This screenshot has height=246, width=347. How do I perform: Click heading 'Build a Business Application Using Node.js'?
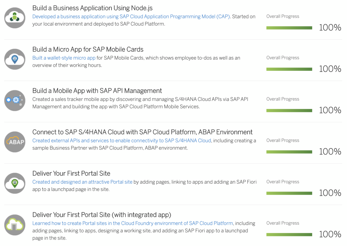coord(93,8)
